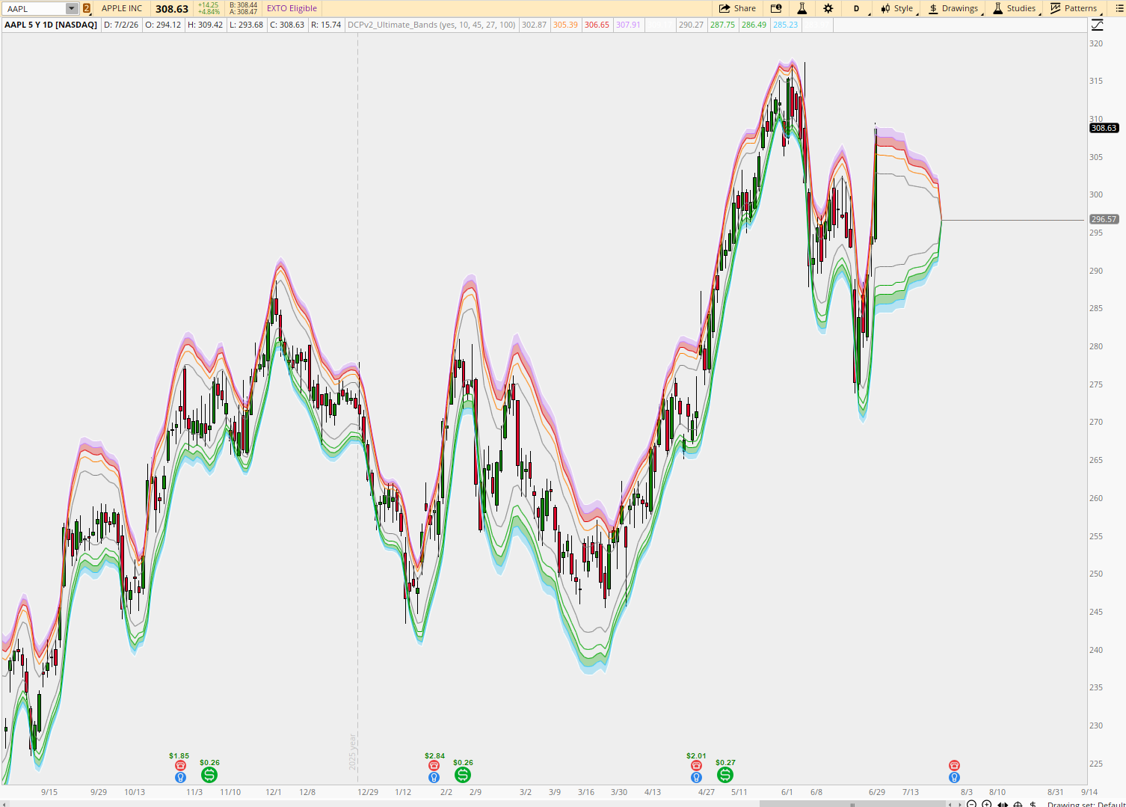Open chart settings gear icon
Screen dimensions: 1126x807
tap(828, 8)
